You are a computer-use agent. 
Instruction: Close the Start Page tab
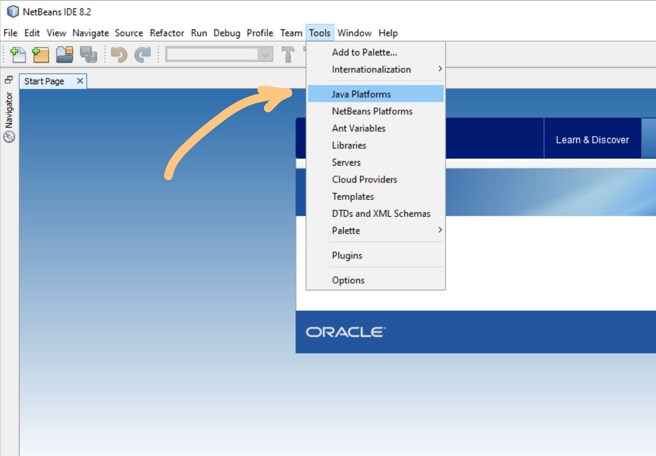coord(80,81)
